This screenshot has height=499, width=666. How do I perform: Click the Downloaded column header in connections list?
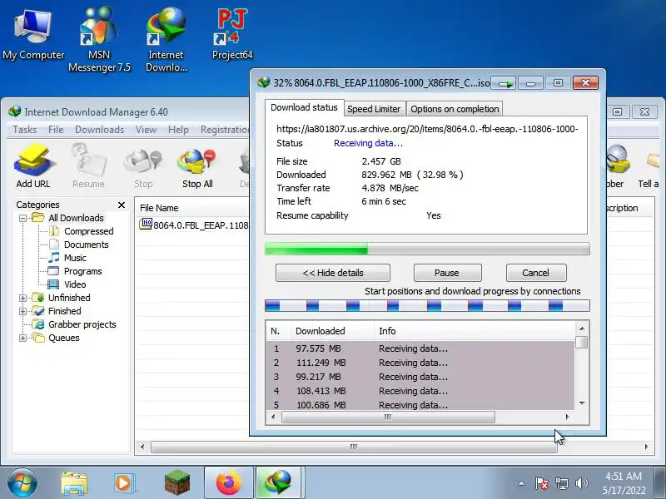point(332,331)
